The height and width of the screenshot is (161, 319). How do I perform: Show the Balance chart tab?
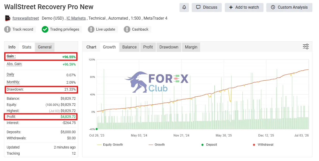tap(129, 47)
